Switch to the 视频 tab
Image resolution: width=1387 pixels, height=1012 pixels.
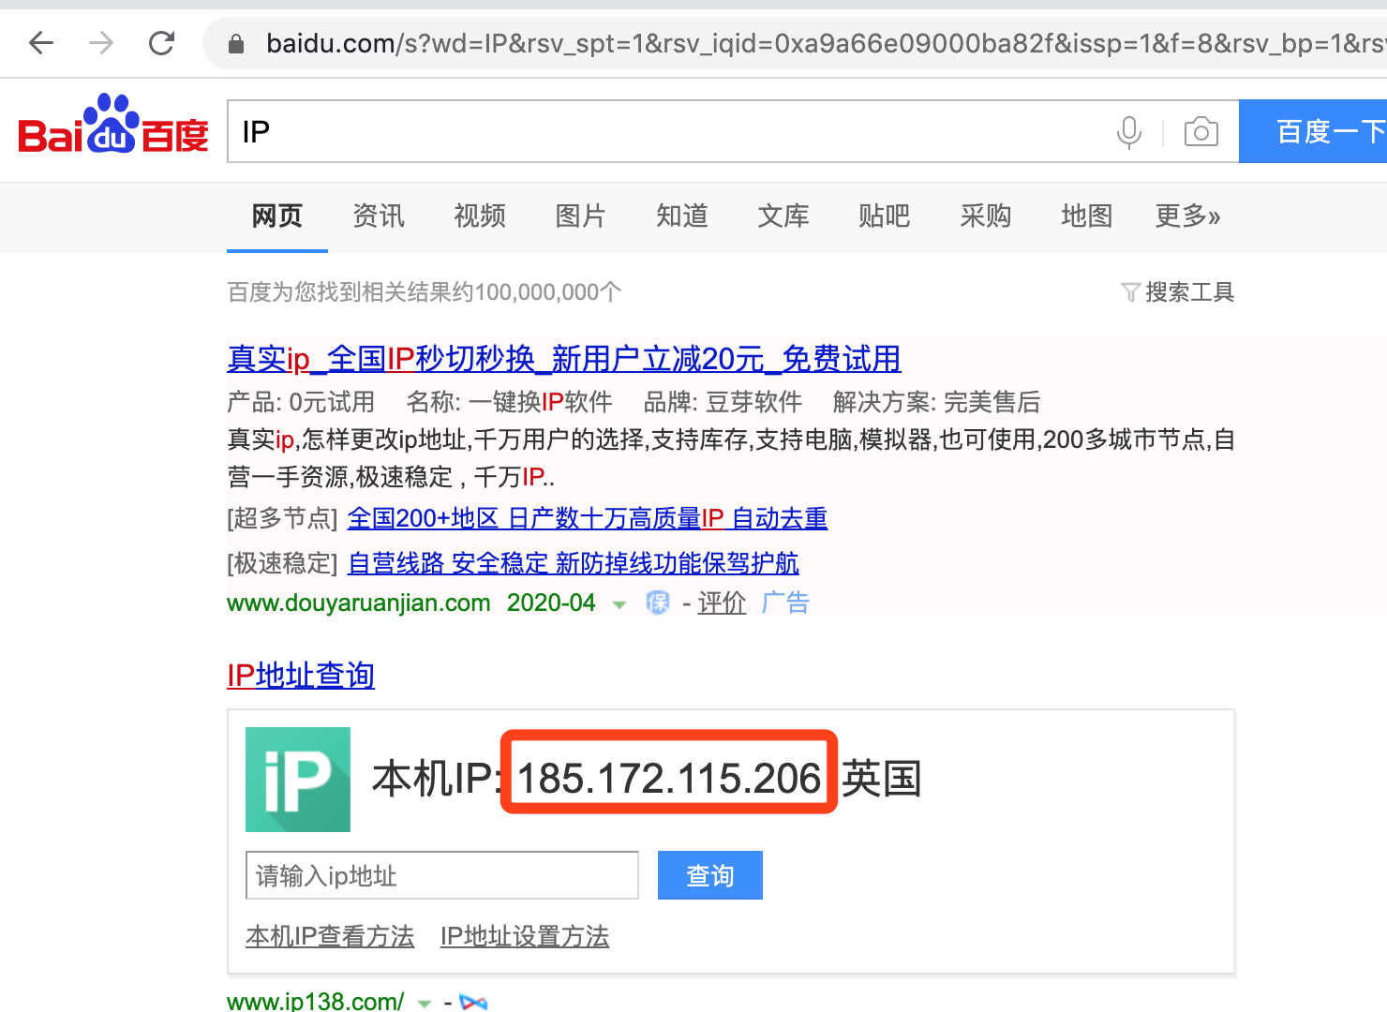[x=480, y=216]
